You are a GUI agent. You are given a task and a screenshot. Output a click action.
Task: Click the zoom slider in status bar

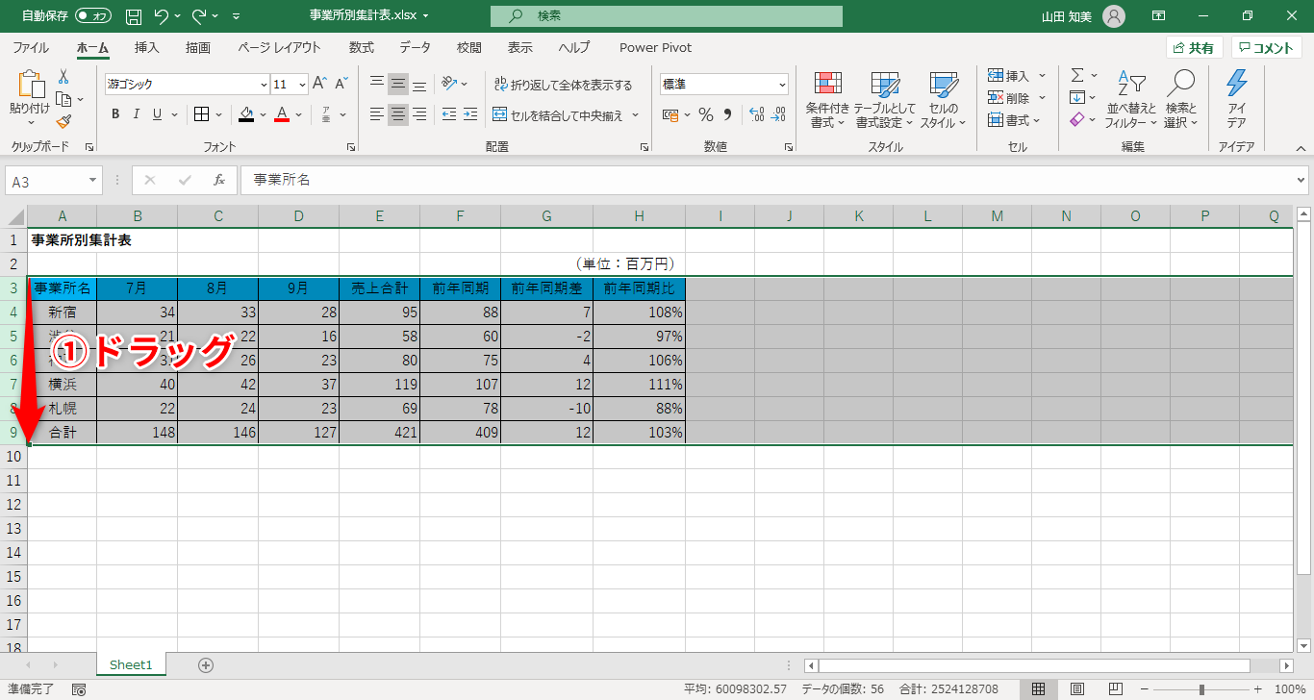tap(1201, 689)
